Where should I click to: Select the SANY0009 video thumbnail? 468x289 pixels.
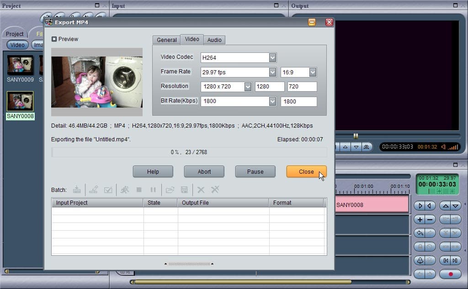tap(20, 65)
